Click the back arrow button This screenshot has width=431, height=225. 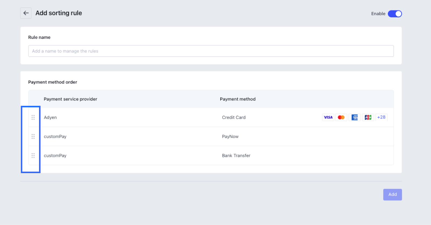pos(26,13)
